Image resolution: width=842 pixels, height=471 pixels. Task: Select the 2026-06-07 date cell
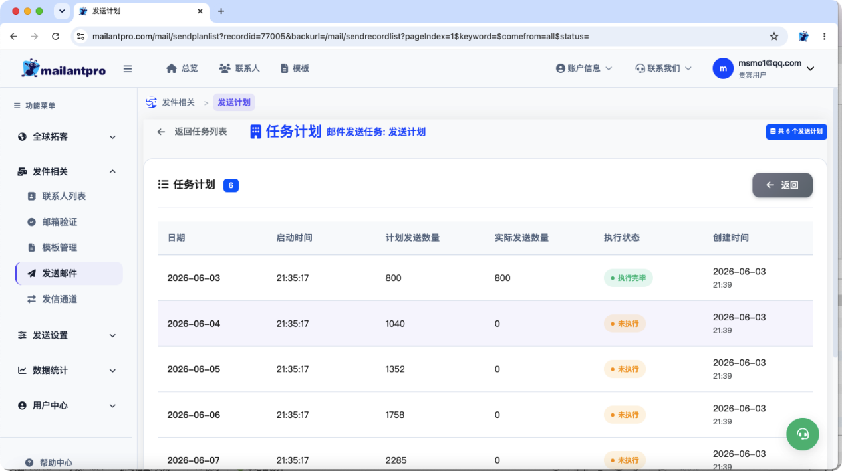coord(194,460)
